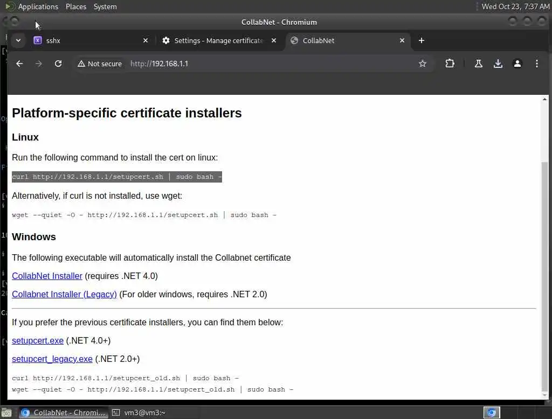The image size is (552, 419).
Task: Open a new browser tab
Action: 422,40
